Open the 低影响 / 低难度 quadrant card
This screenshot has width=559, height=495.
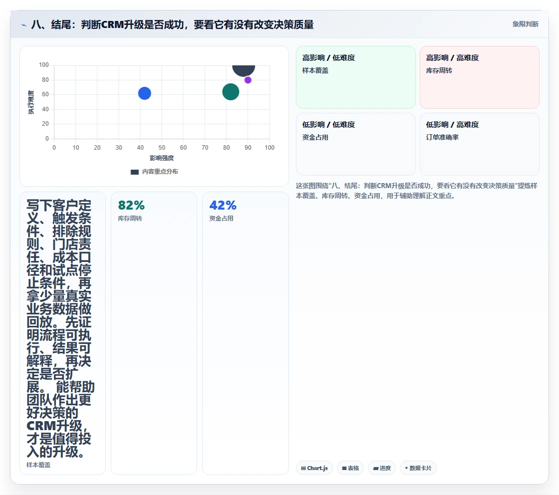tap(355, 144)
